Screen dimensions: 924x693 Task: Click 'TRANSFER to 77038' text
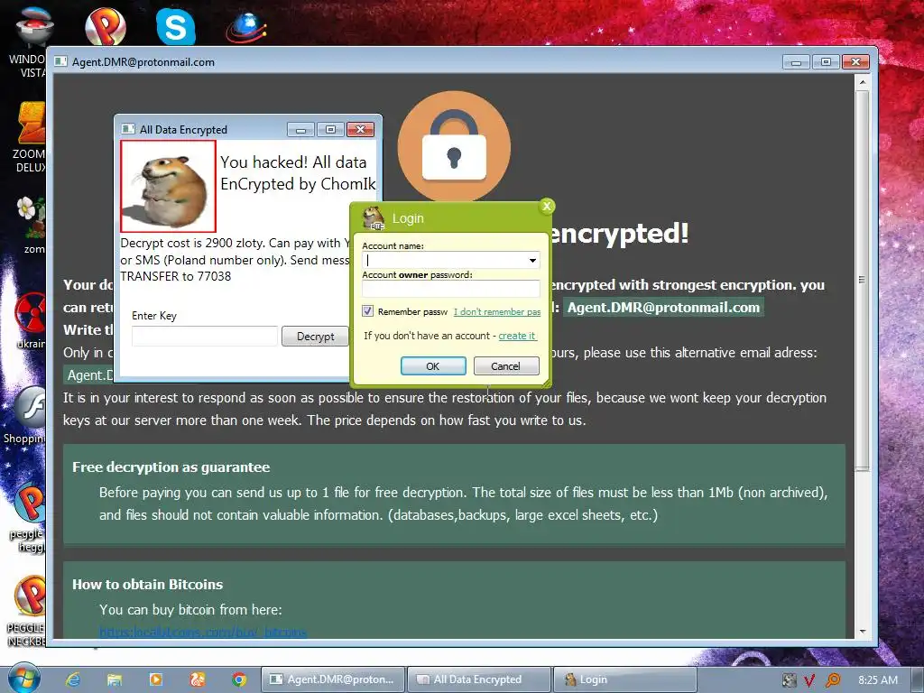(x=176, y=276)
